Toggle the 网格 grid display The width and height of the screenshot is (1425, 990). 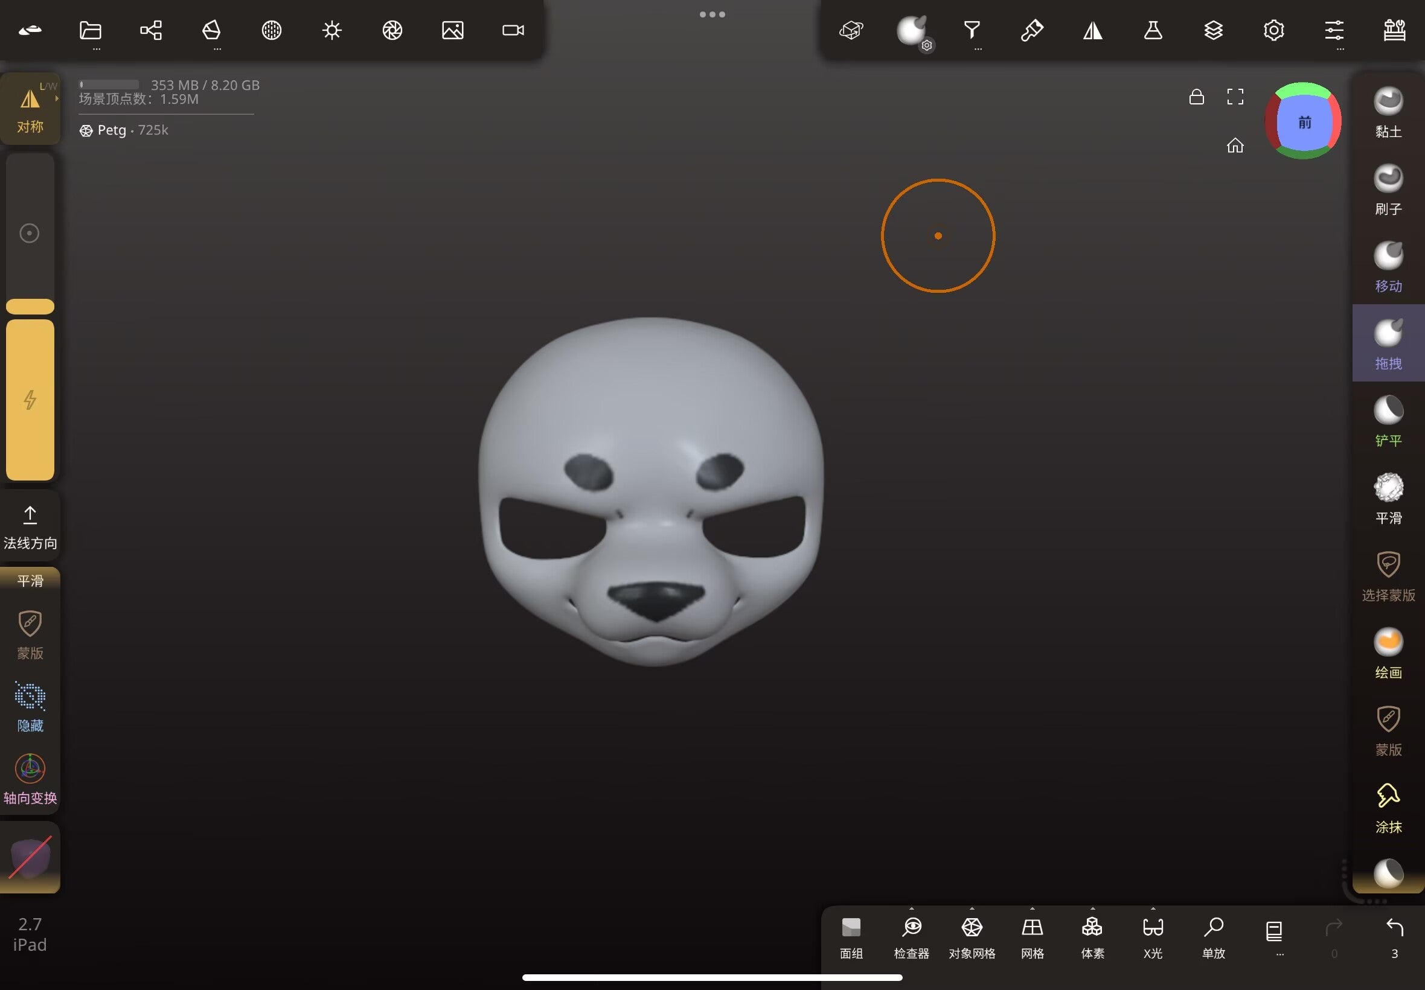coord(1032,938)
